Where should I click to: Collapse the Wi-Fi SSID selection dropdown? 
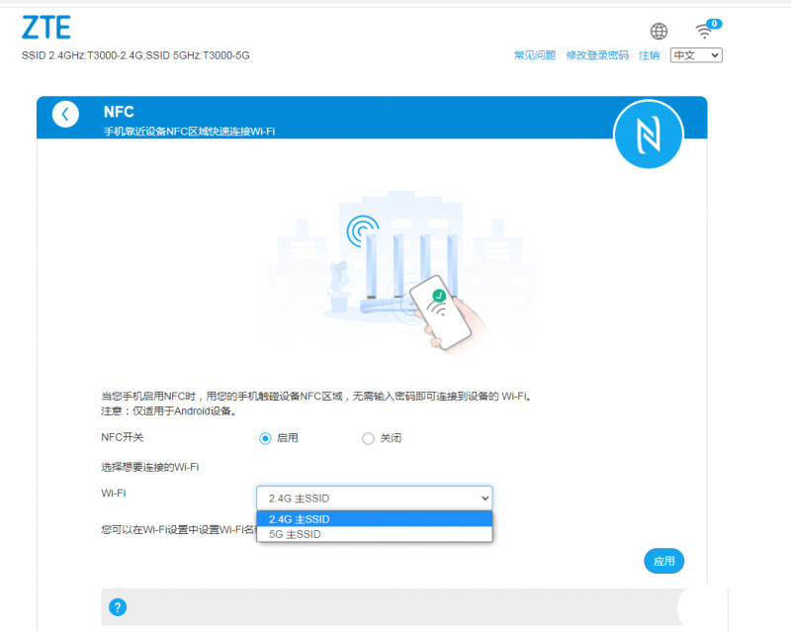[375, 498]
